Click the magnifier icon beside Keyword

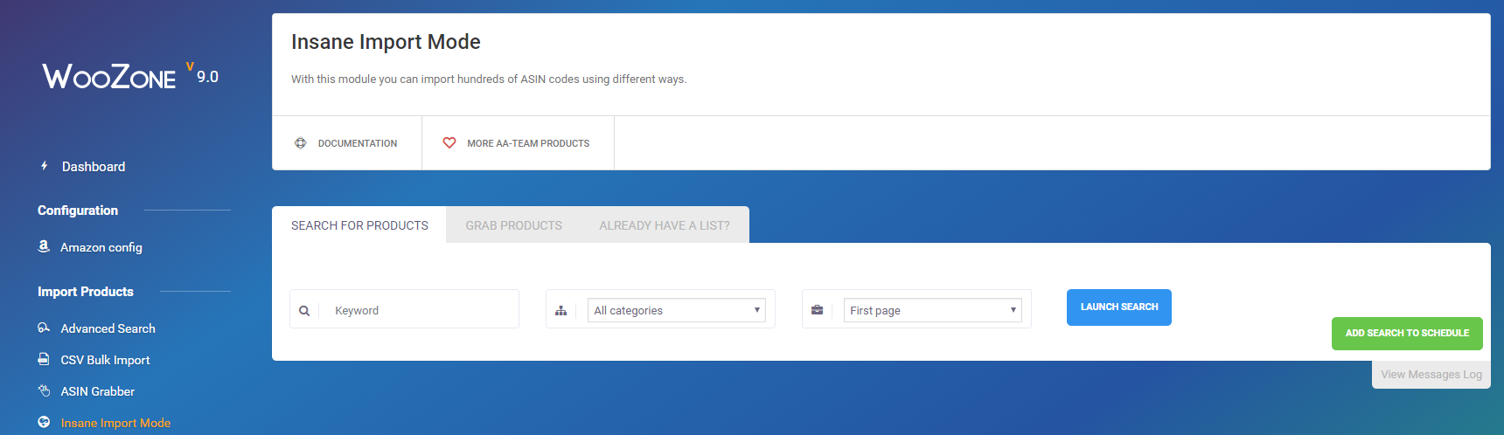[304, 311]
